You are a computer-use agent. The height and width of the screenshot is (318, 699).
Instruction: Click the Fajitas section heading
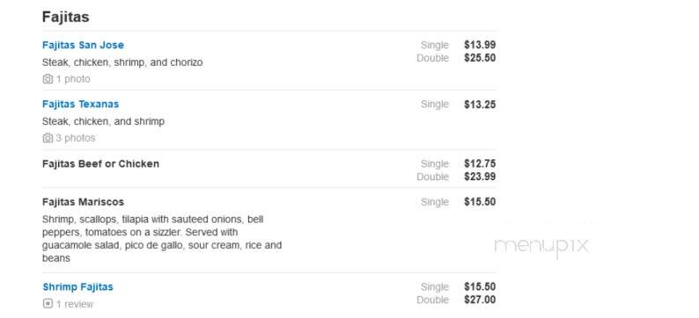65,17
